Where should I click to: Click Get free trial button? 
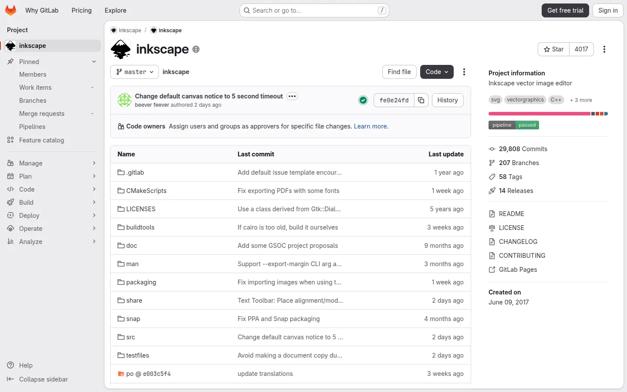coord(565,10)
